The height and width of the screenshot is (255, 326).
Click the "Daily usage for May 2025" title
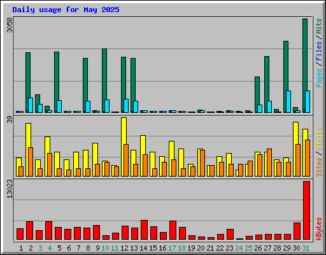pyautogui.click(x=66, y=10)
